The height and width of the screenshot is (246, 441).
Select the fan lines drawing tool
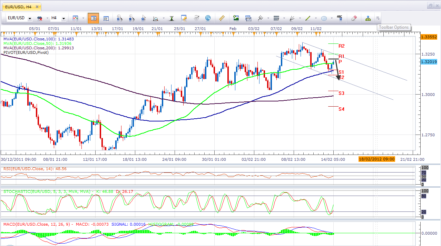(x=292, y=18)
